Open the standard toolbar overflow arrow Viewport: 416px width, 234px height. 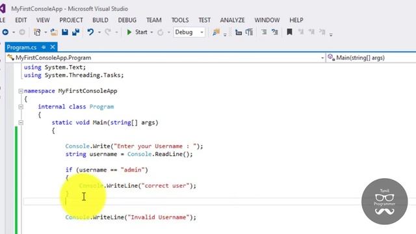click(225, 34)
